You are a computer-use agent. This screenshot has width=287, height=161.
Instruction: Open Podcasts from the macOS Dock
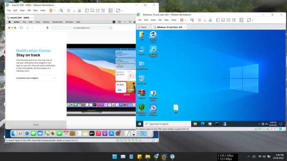pyautogui.click(x=105, y=134)
